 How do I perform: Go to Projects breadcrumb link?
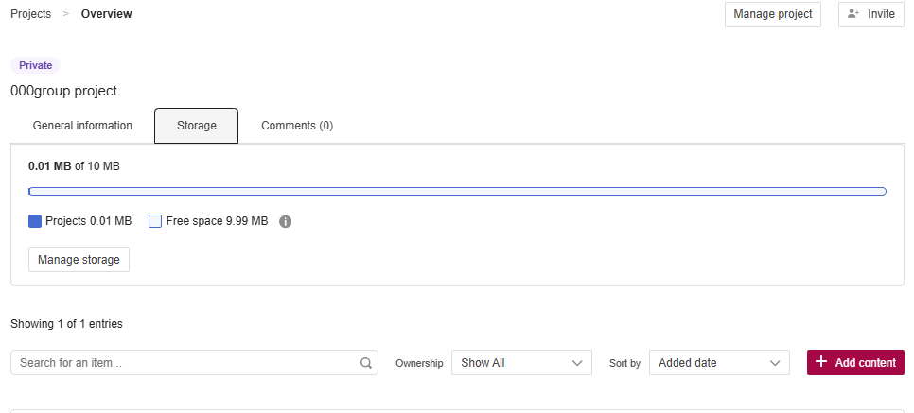click(x=31, y=14)
